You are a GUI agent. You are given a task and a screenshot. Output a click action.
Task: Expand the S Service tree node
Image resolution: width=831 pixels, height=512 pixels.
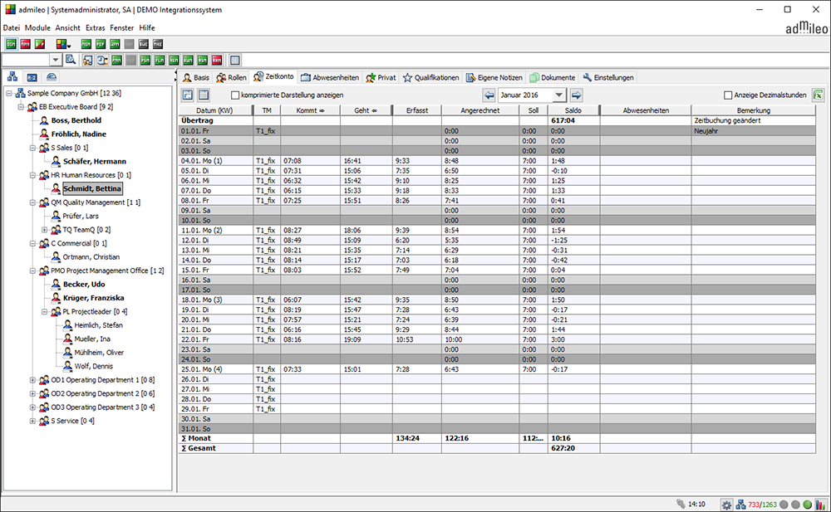pos(32,421)
